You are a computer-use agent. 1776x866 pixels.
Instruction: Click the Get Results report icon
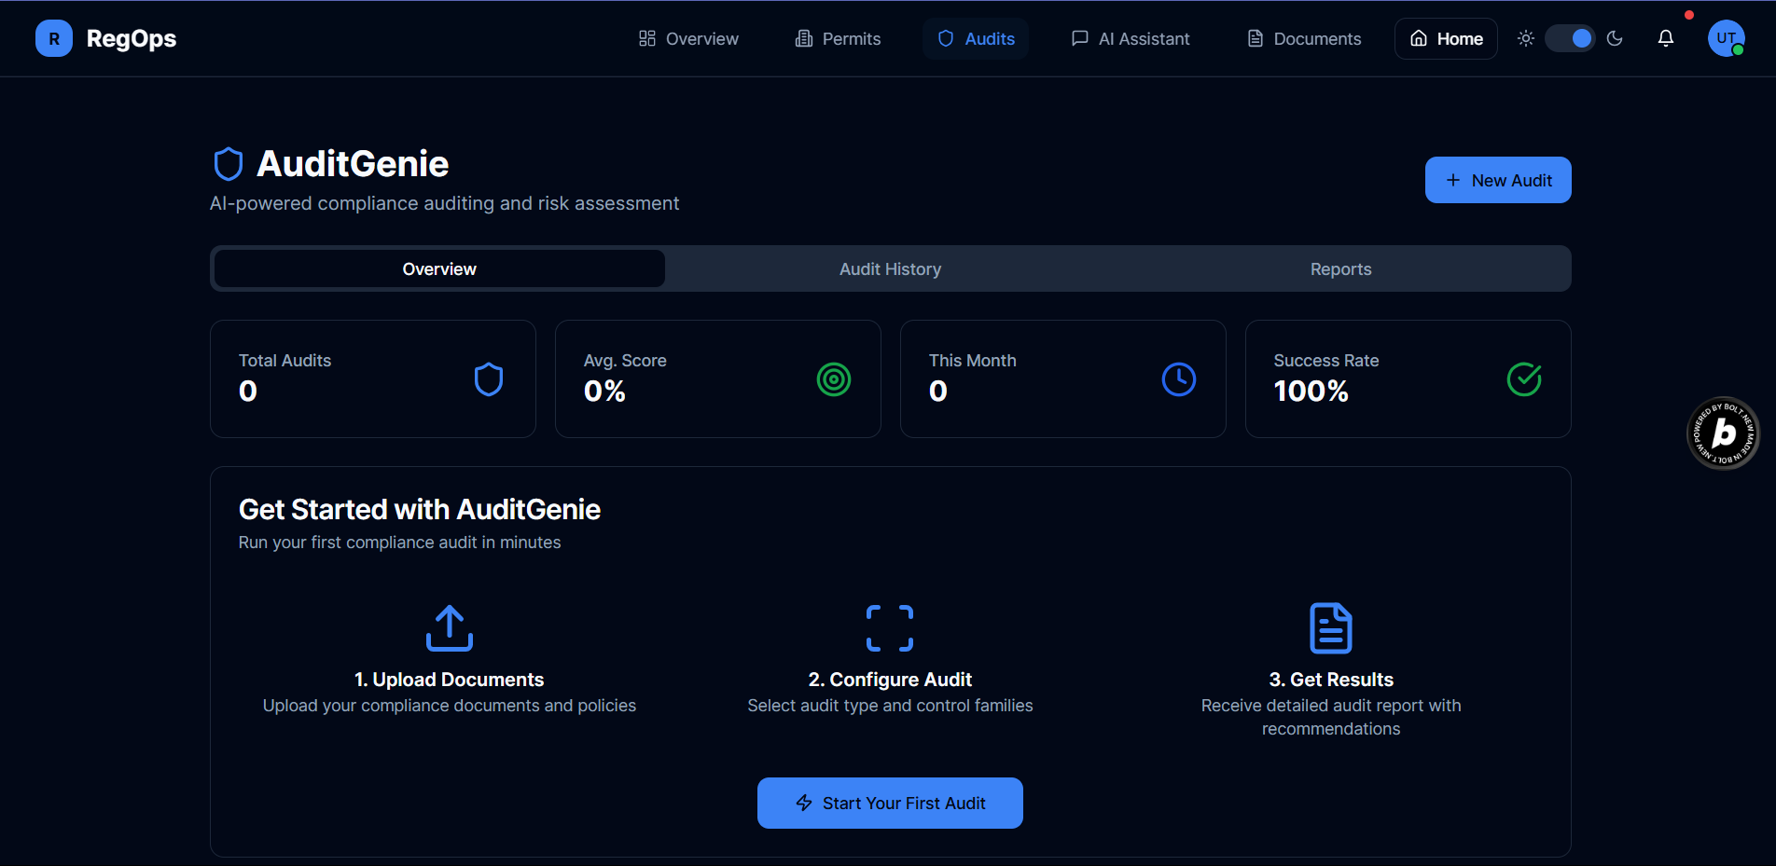pyautogui.click(x=1331, y=626)
